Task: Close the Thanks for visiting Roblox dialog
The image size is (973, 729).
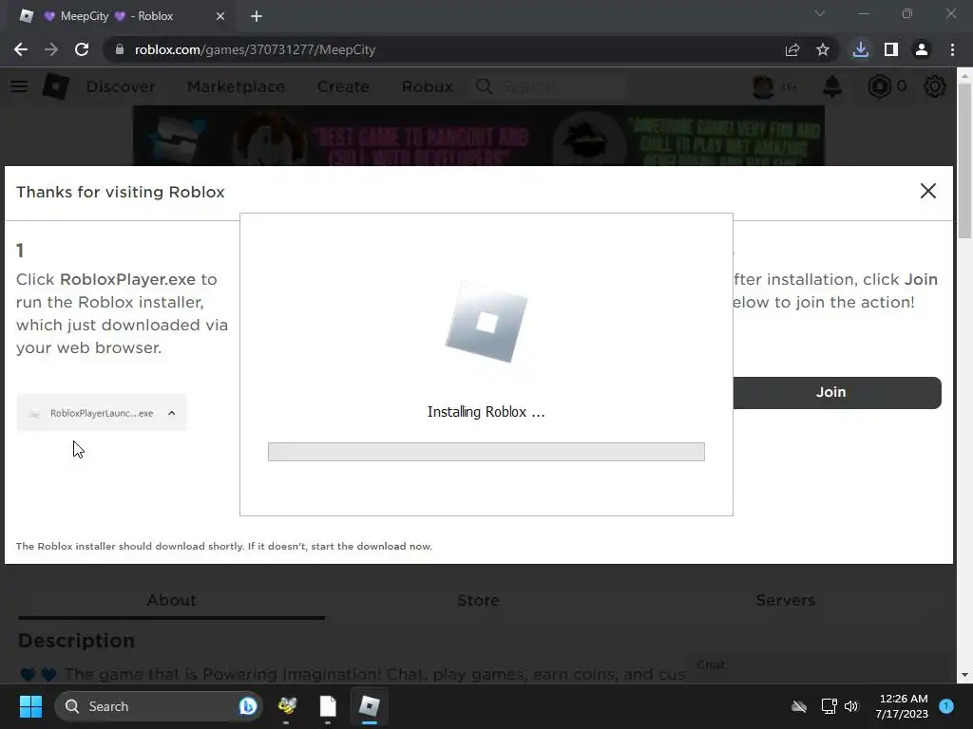Action: pyautogui.click(x=927, y=191)
